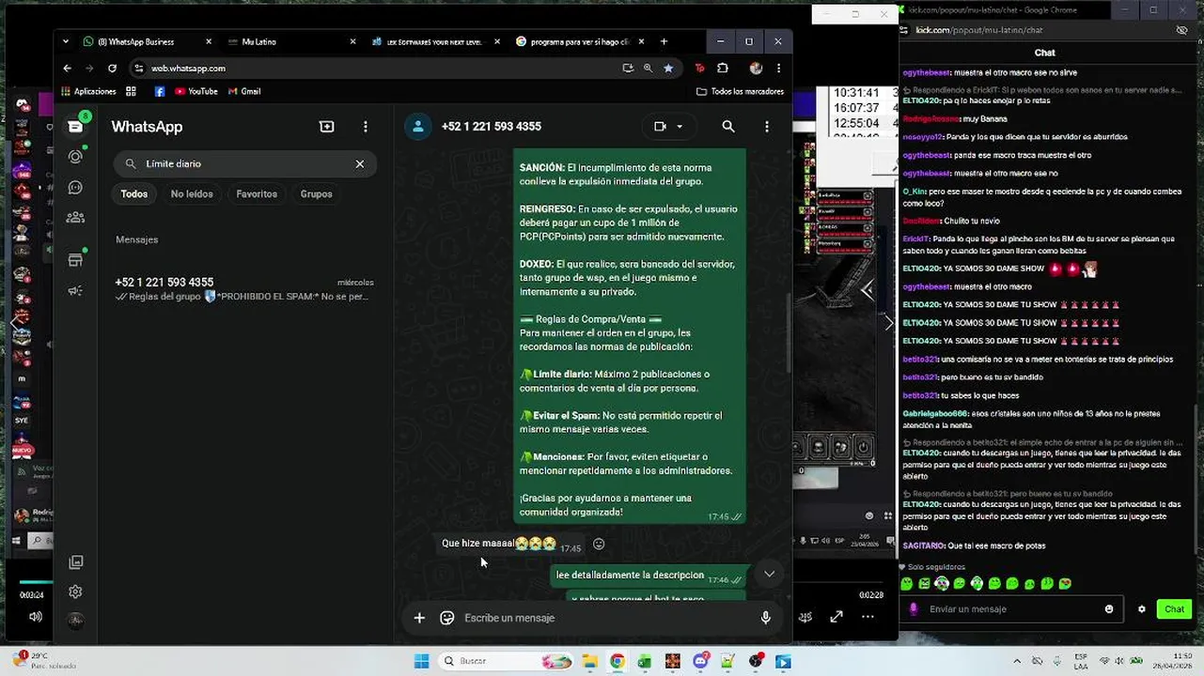Screen dimensions: 1204x676
Task: Go back in the Chrome browser
Action: (x=67, y=69)
